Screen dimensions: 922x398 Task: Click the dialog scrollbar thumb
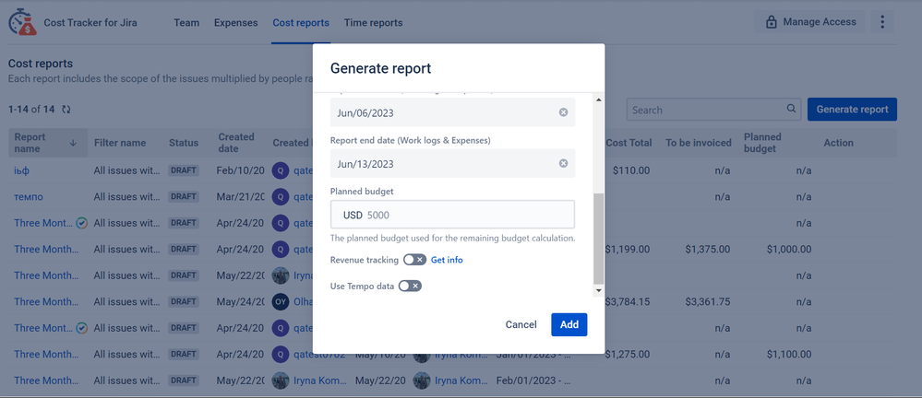click(x=599, y=239)
